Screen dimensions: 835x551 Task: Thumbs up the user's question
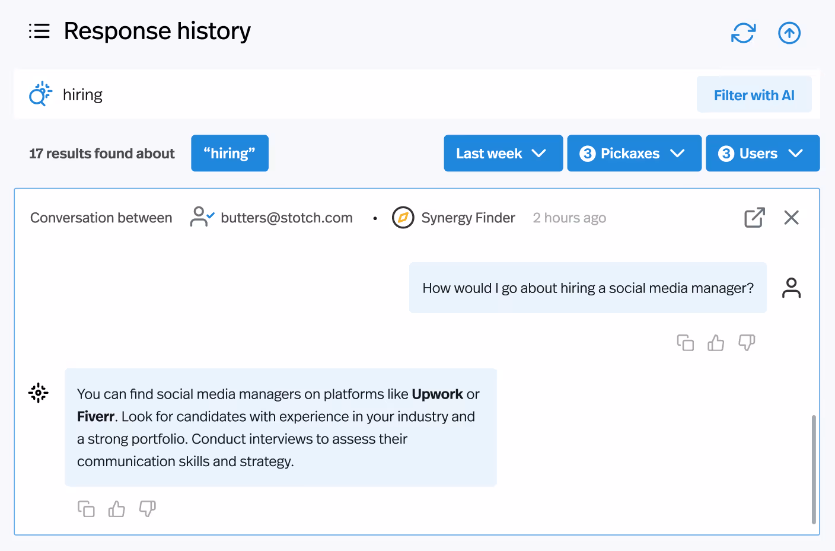tap(716, 343)
